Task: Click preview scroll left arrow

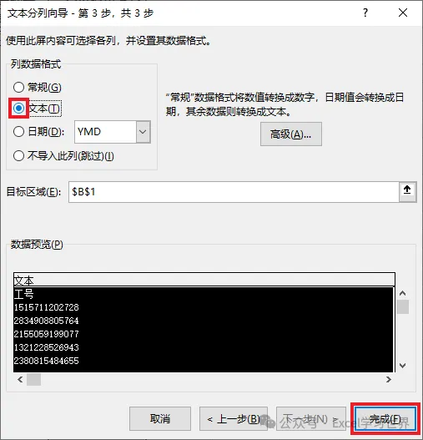Action: tap(20, 379)
